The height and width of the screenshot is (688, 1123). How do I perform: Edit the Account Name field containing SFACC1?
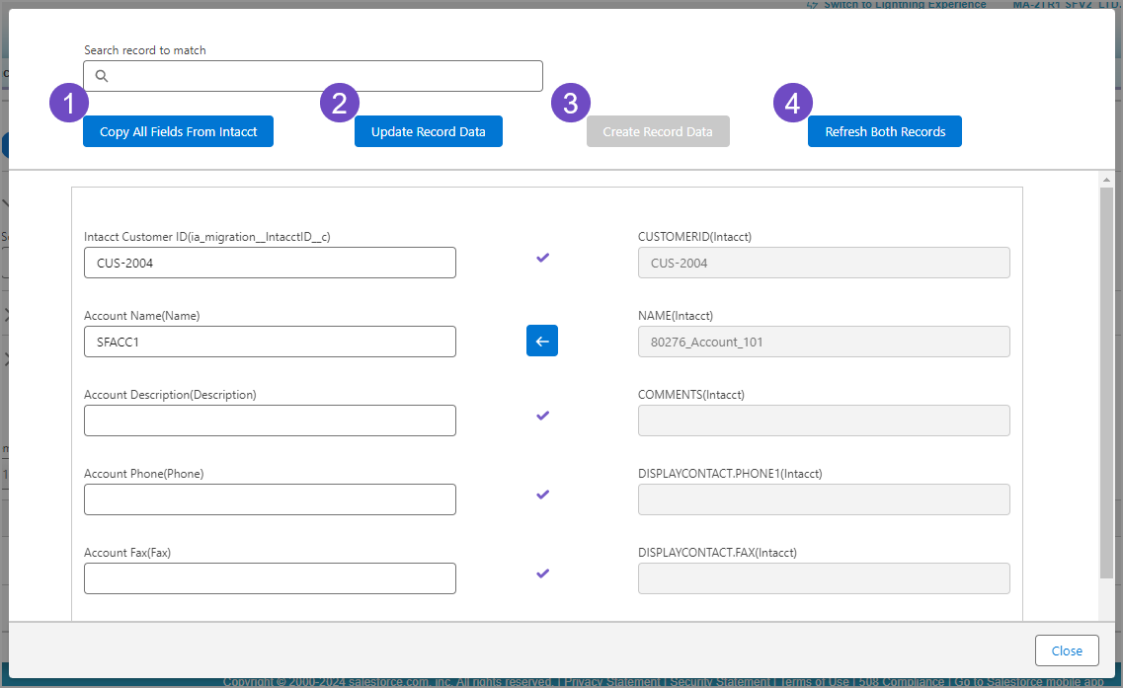270,341
